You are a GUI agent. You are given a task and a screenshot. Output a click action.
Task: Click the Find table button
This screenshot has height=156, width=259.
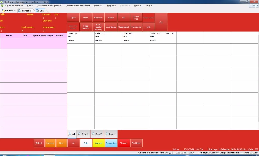click(136, 143)
